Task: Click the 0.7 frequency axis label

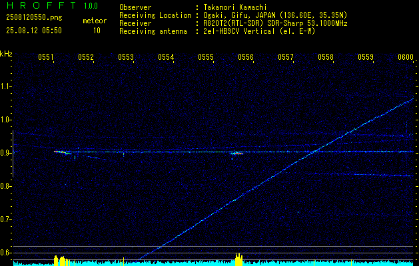Action: tap(5, 219)
